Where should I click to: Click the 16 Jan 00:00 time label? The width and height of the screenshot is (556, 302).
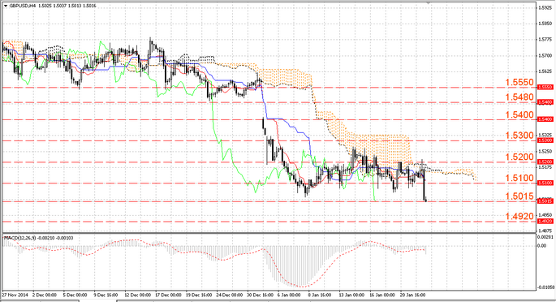(x=382, y=295)
